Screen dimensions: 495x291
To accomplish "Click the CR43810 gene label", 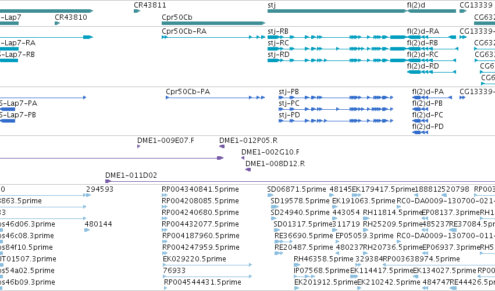I will [71, 17].
